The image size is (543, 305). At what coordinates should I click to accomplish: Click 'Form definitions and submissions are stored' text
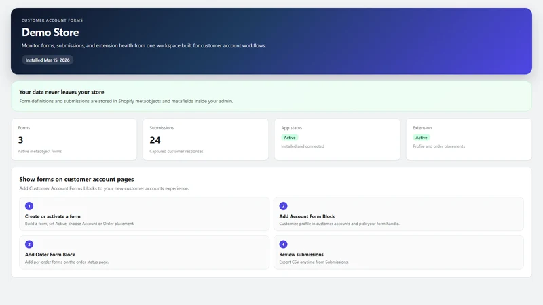pos(126,101)
